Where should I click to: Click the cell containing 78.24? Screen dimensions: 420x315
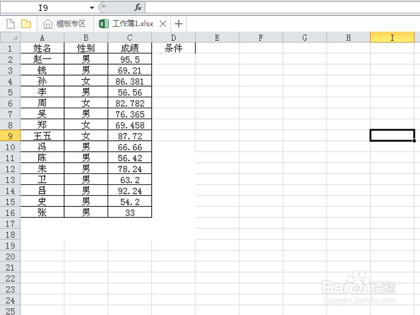point(130,169)
